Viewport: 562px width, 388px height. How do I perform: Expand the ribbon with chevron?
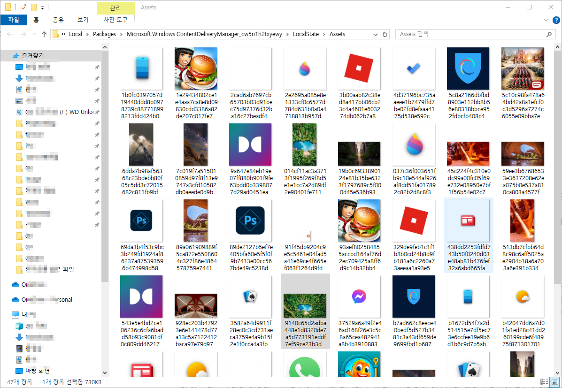tap(546, 21)
